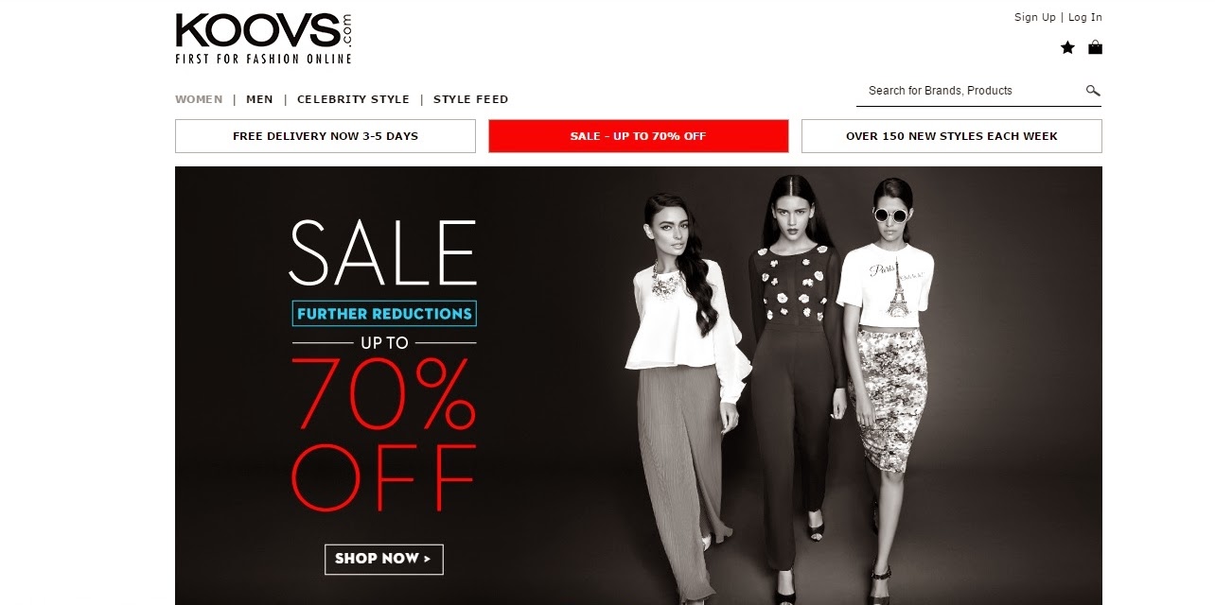Click the Free Delivery Now 3-5 Days banner
Image resolution: width=1215 pixels, height=605 pixels.
326,136
